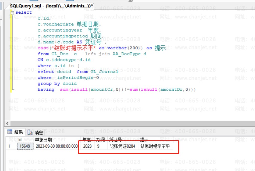
Task: Select the 单据日期 column header
Action: 57,139
